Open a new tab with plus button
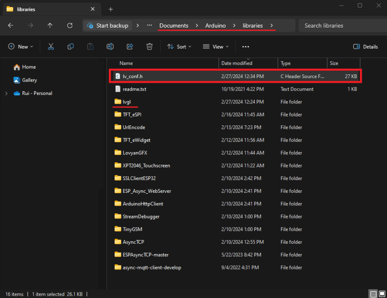The image size is (387, 298). (111, 9)
